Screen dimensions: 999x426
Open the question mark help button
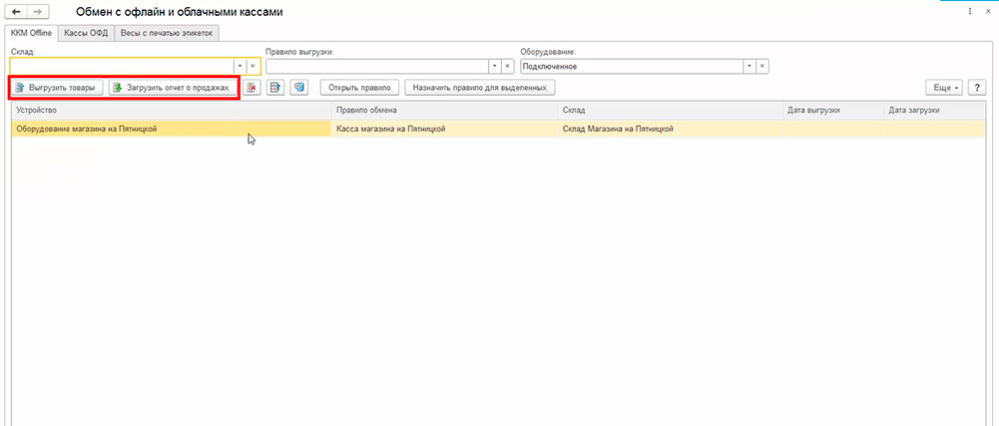click(x=978, y=88)
